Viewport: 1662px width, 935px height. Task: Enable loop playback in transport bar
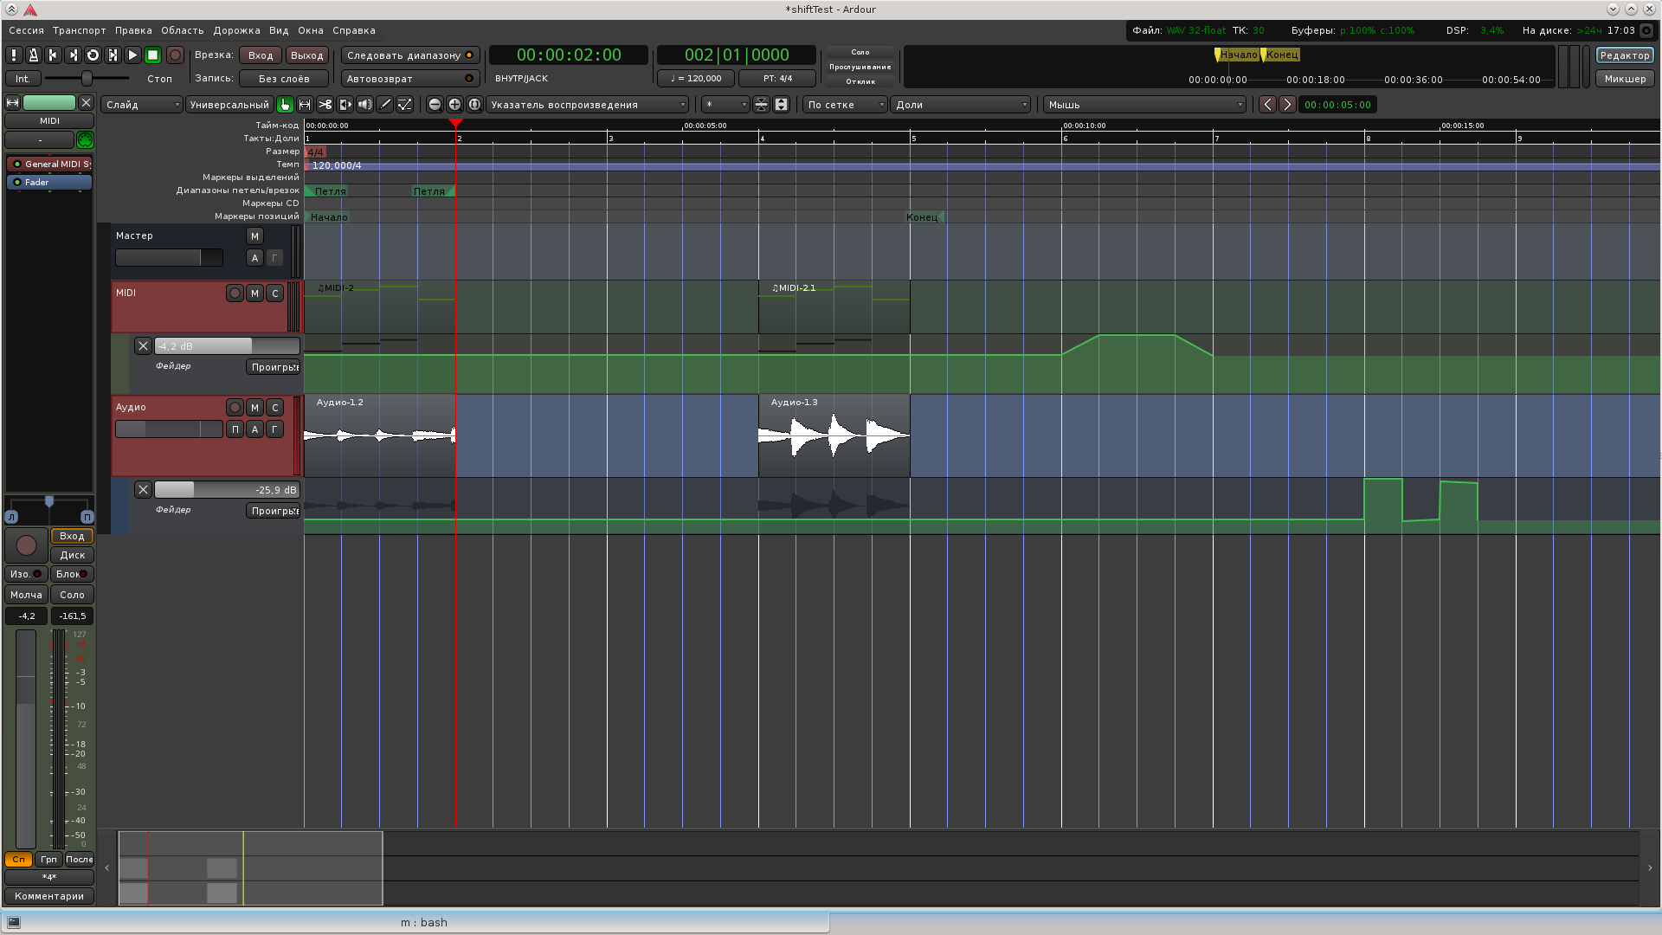tap(93, 55)
